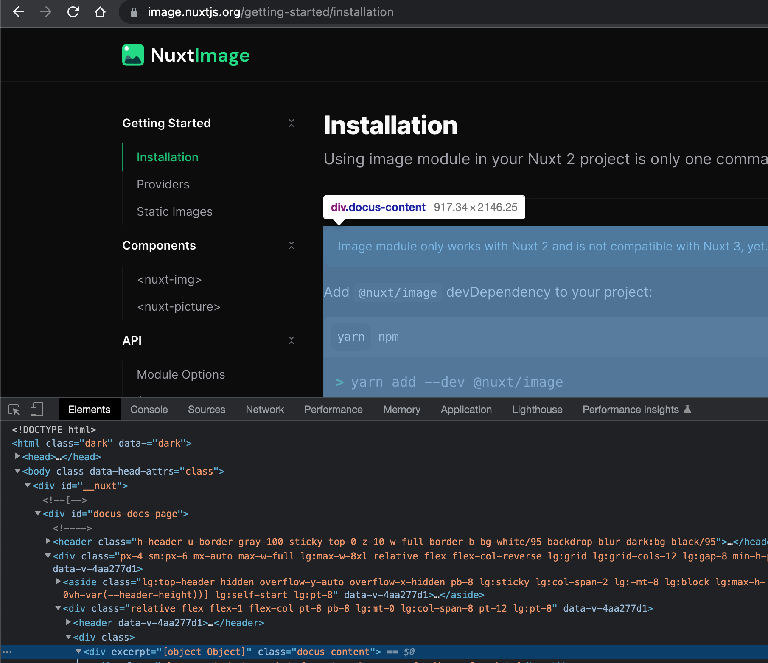Open the <nuxt-img> sidebar link
768x663 pixels.
[169, 279]
